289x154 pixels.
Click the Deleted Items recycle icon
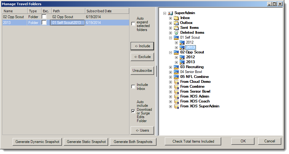click(x=176, y=33)
